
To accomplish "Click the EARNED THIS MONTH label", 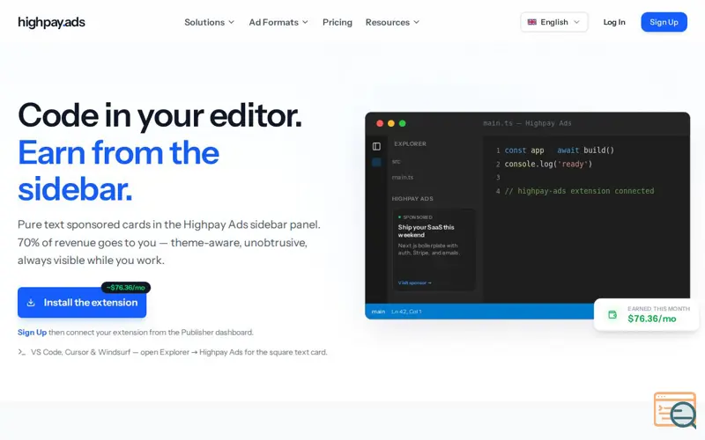I will coord(658,309).
